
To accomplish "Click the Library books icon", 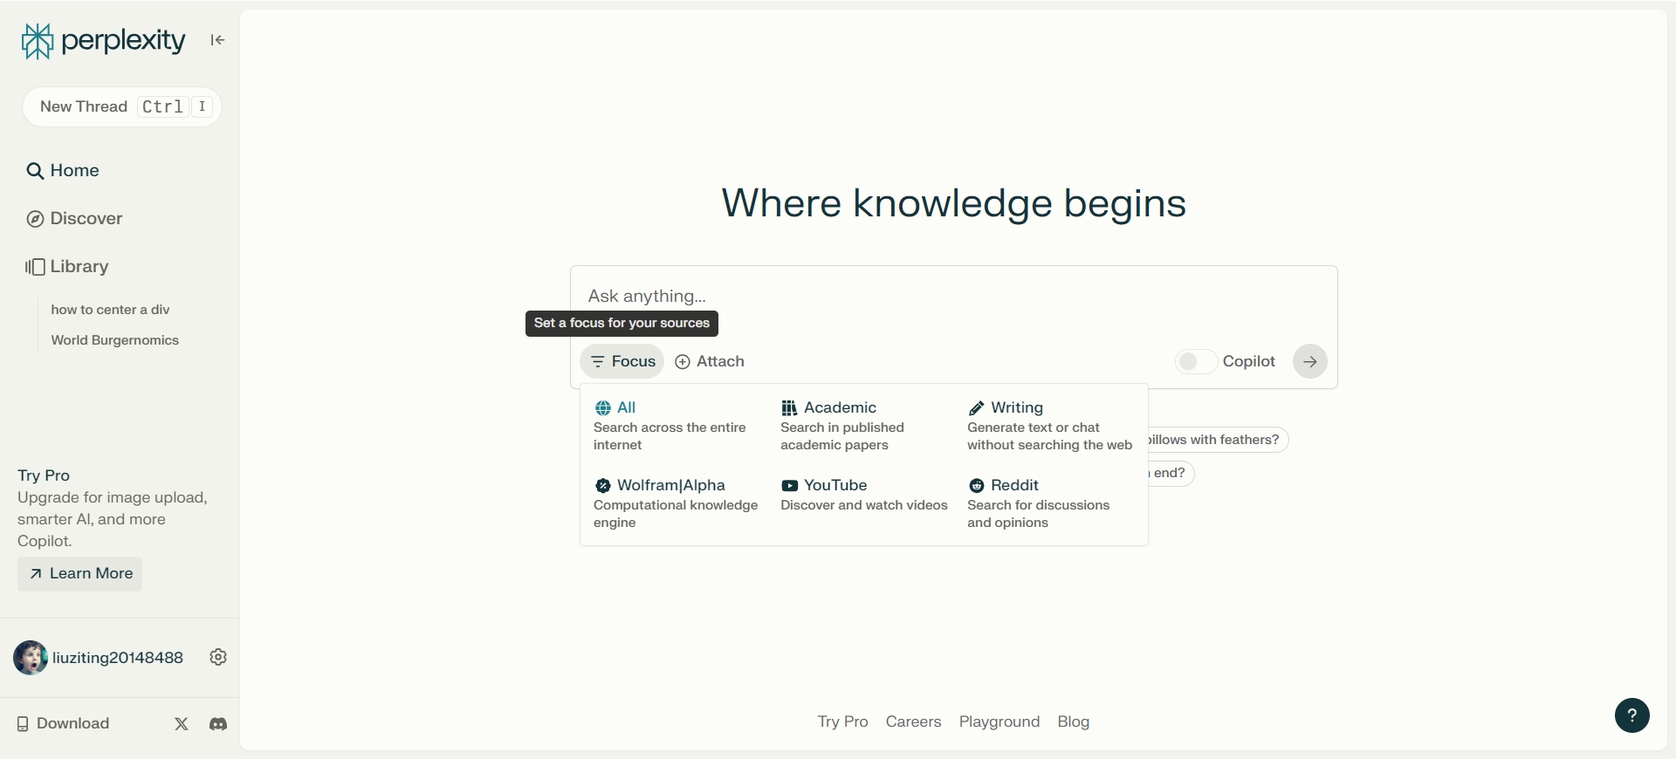I will (35, 267).
